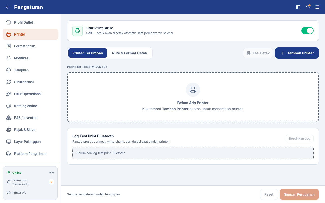Click the Sinkronisasi queue count badge
Viewport: 325px width, 203px height.
pyautogui.click(x=51, y=182)
